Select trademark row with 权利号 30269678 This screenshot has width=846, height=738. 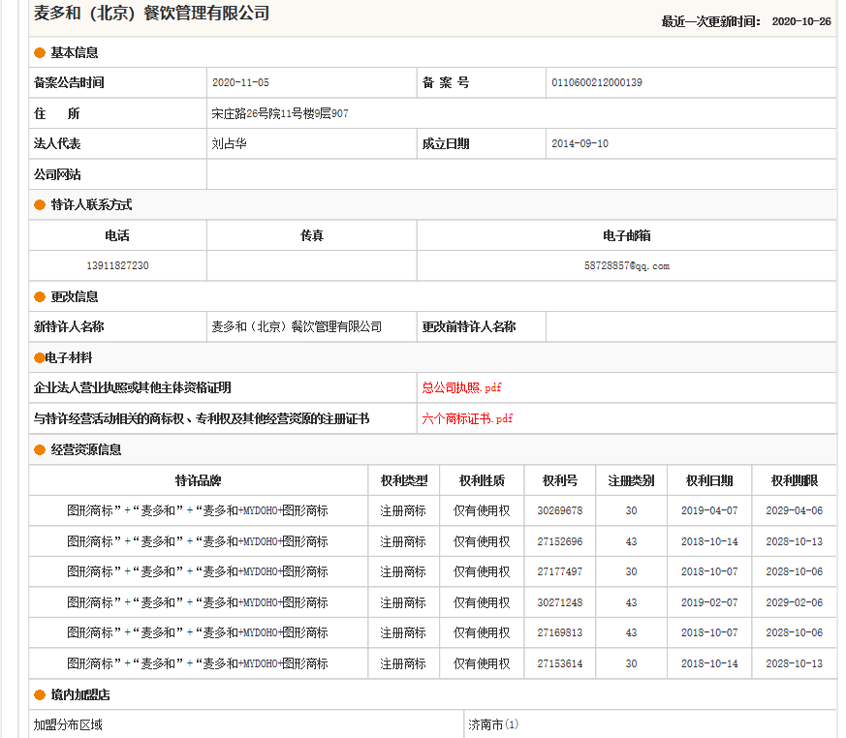559,510
